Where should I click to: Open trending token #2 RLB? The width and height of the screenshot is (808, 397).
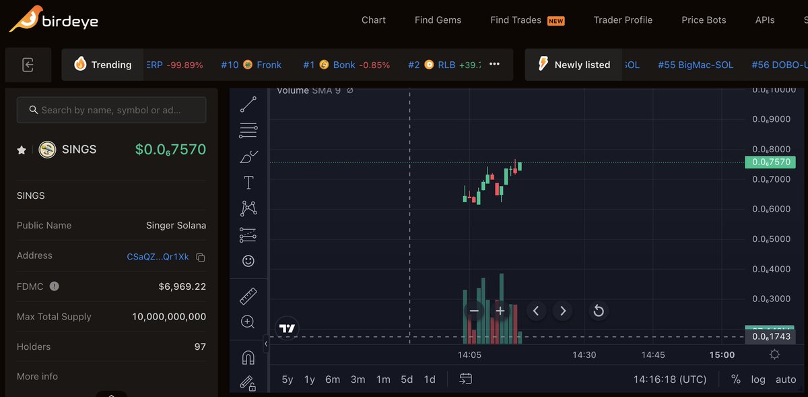point(444,65)
